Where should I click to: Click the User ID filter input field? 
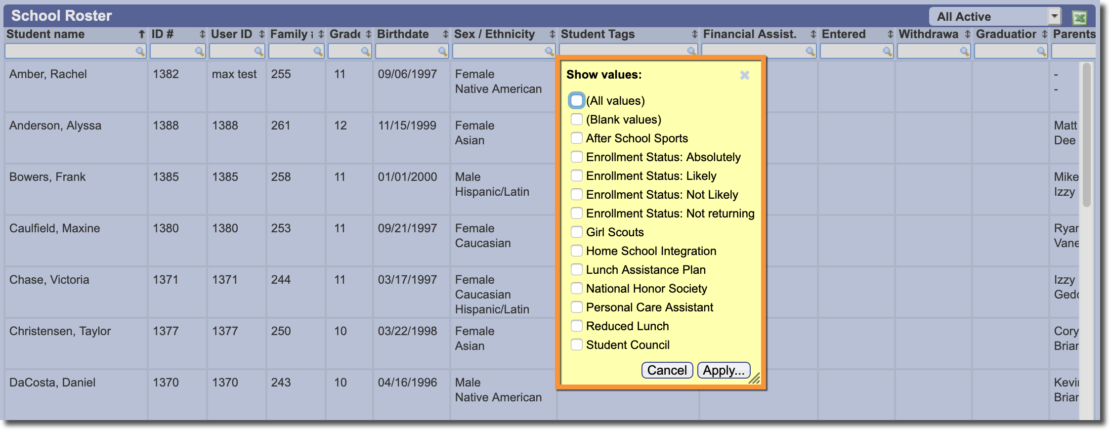(231, 51)
